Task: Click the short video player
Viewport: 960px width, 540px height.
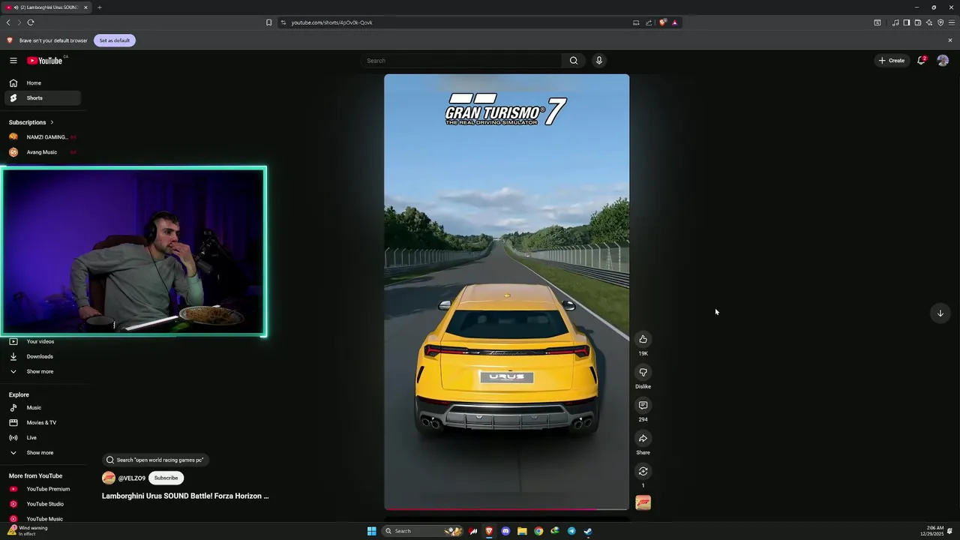Action: coord(506,292)
